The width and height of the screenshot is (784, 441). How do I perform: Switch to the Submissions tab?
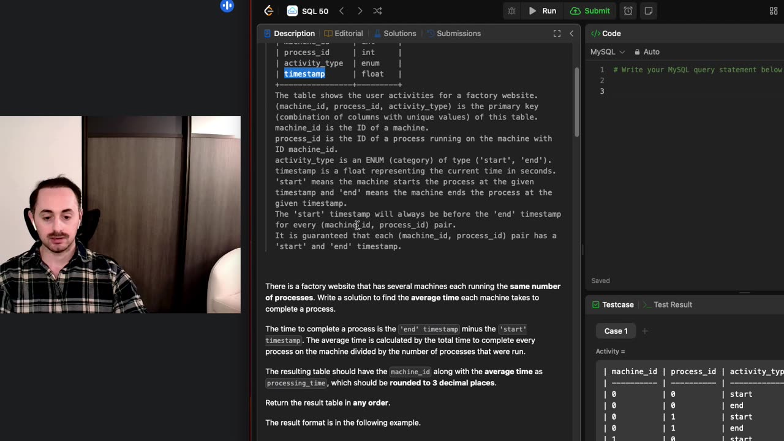point(454,34)
